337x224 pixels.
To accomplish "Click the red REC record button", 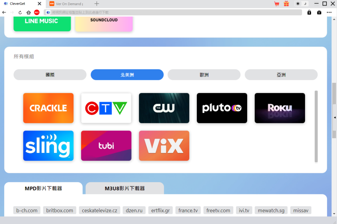I will 37,12.
